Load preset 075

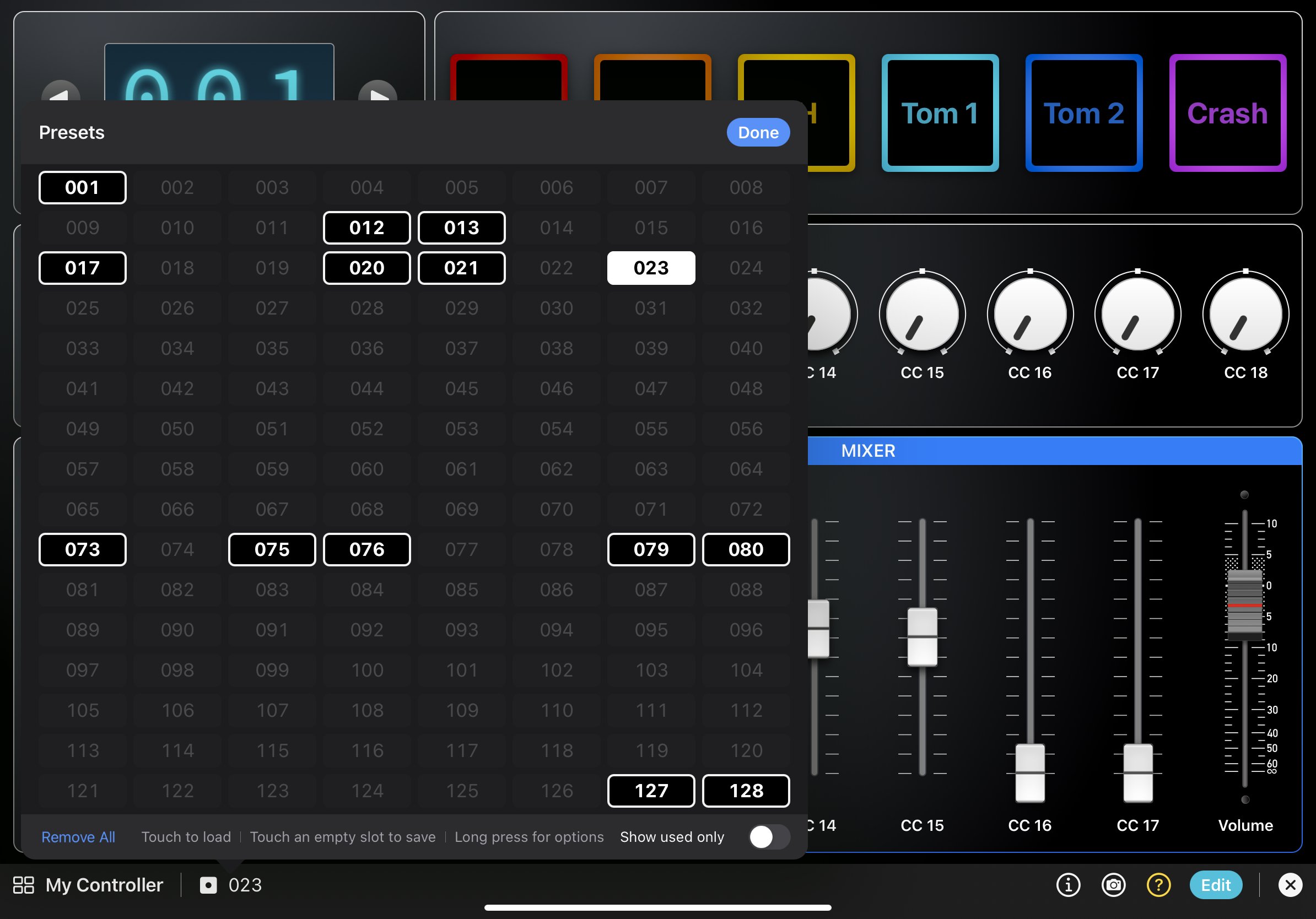click(x=272, y=549)
